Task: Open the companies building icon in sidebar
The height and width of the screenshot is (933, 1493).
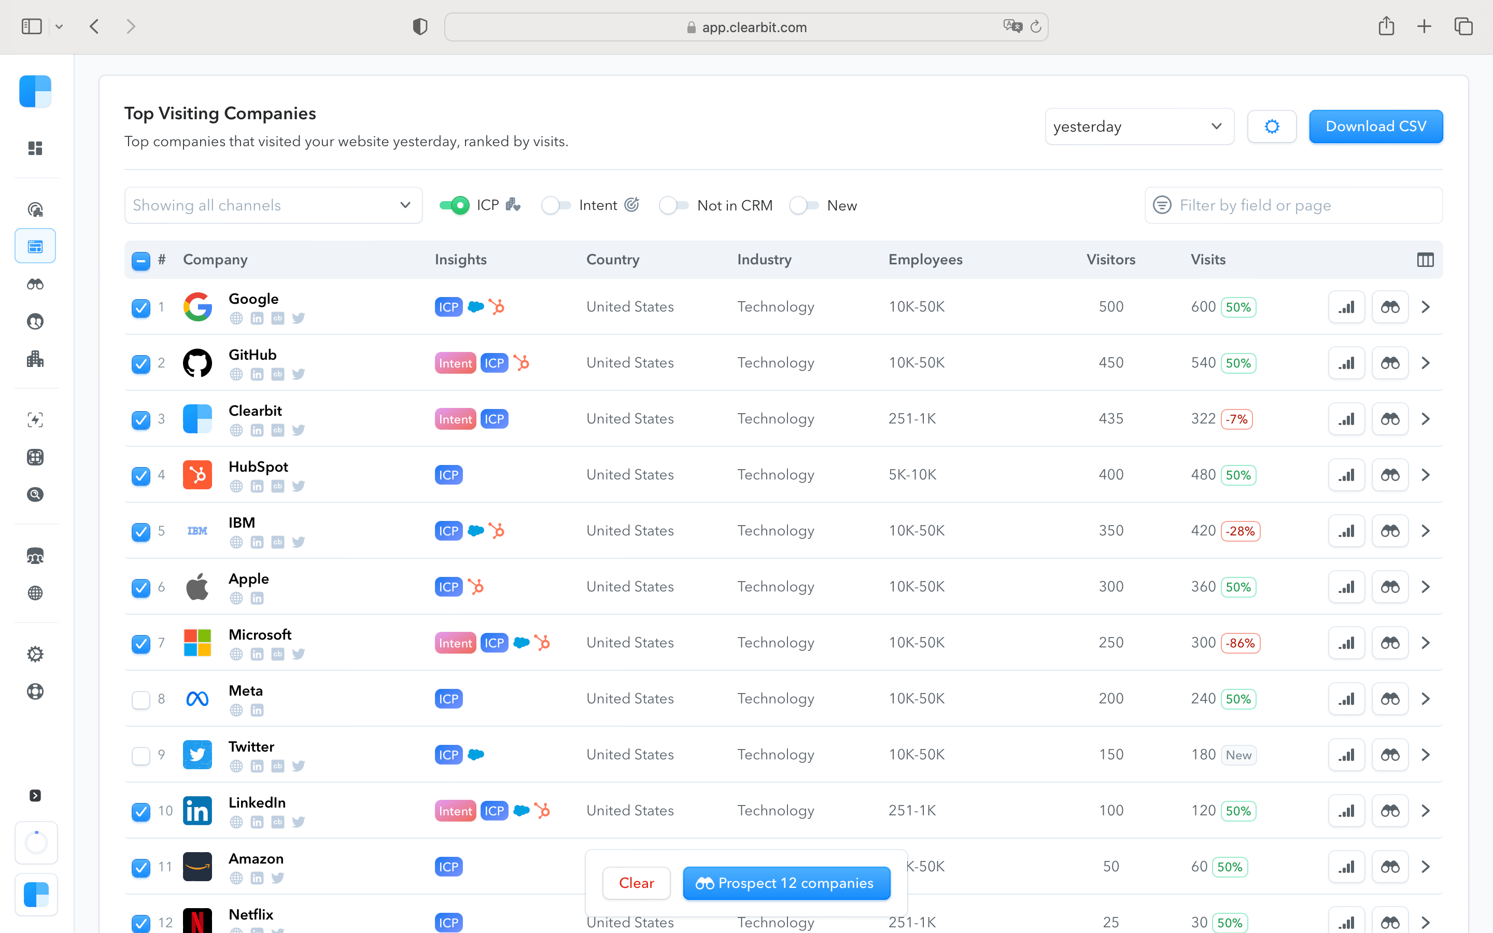Action: pos(35,359)
